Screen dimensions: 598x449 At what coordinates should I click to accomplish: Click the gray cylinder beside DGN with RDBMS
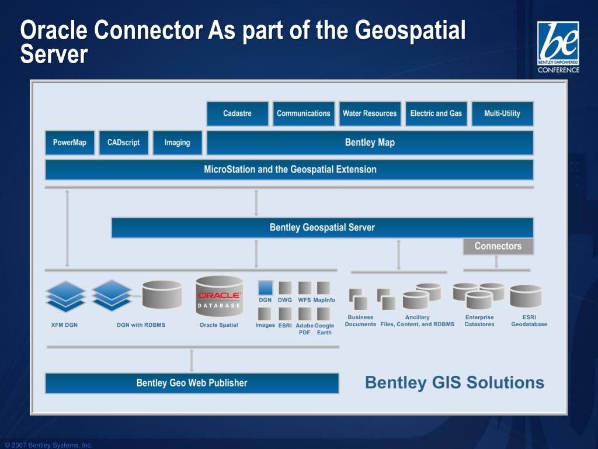162,295
